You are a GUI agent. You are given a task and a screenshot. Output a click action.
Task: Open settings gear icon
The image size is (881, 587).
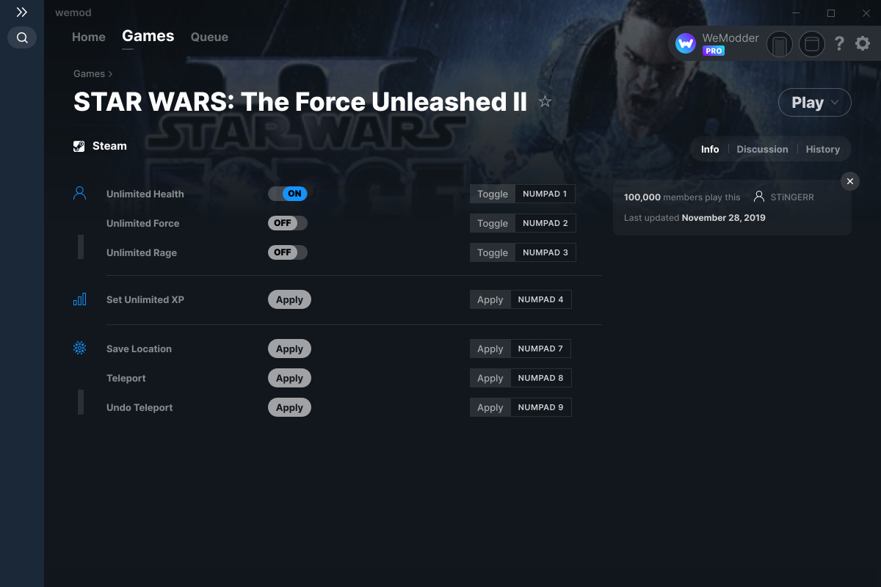(x=863, y=44)
